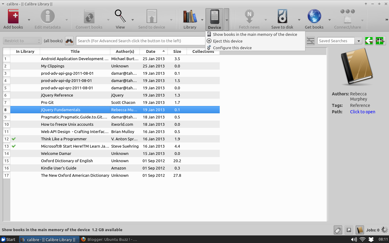Click the Save to disk icon
Image resolution: width=389 pixels, height=243 pixels.
[282, 16]
